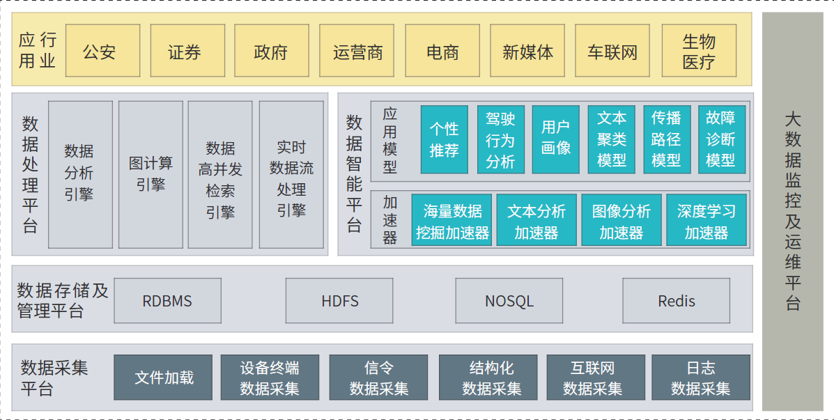Choose the 用户画像 model tile
This screenshot has width=834, height=420.
point(555,139)
